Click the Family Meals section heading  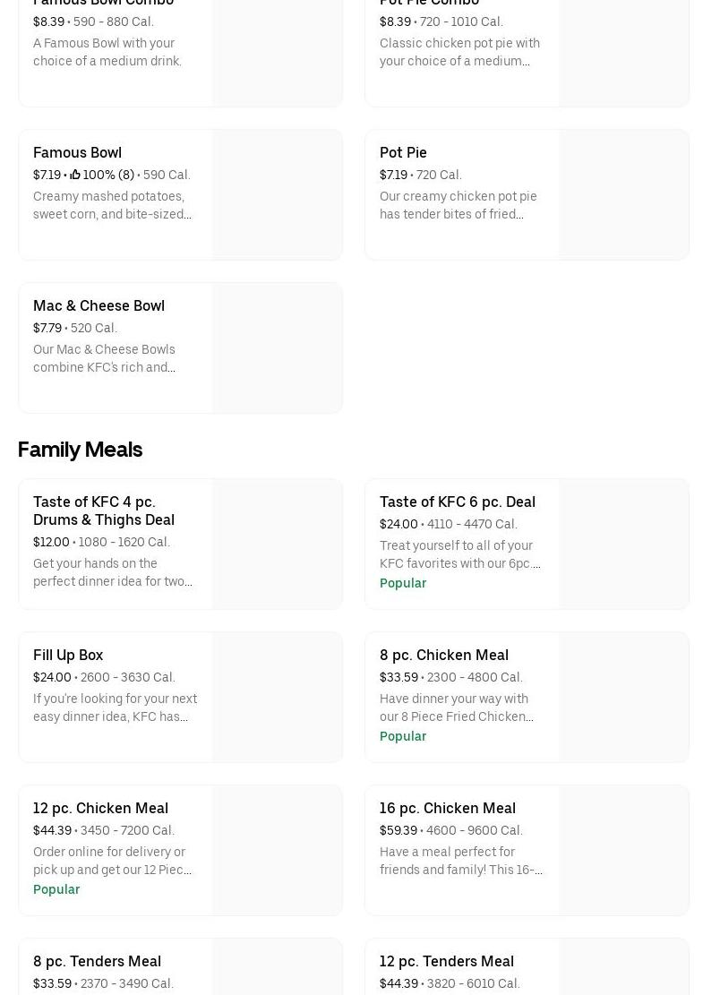(80, 450)
